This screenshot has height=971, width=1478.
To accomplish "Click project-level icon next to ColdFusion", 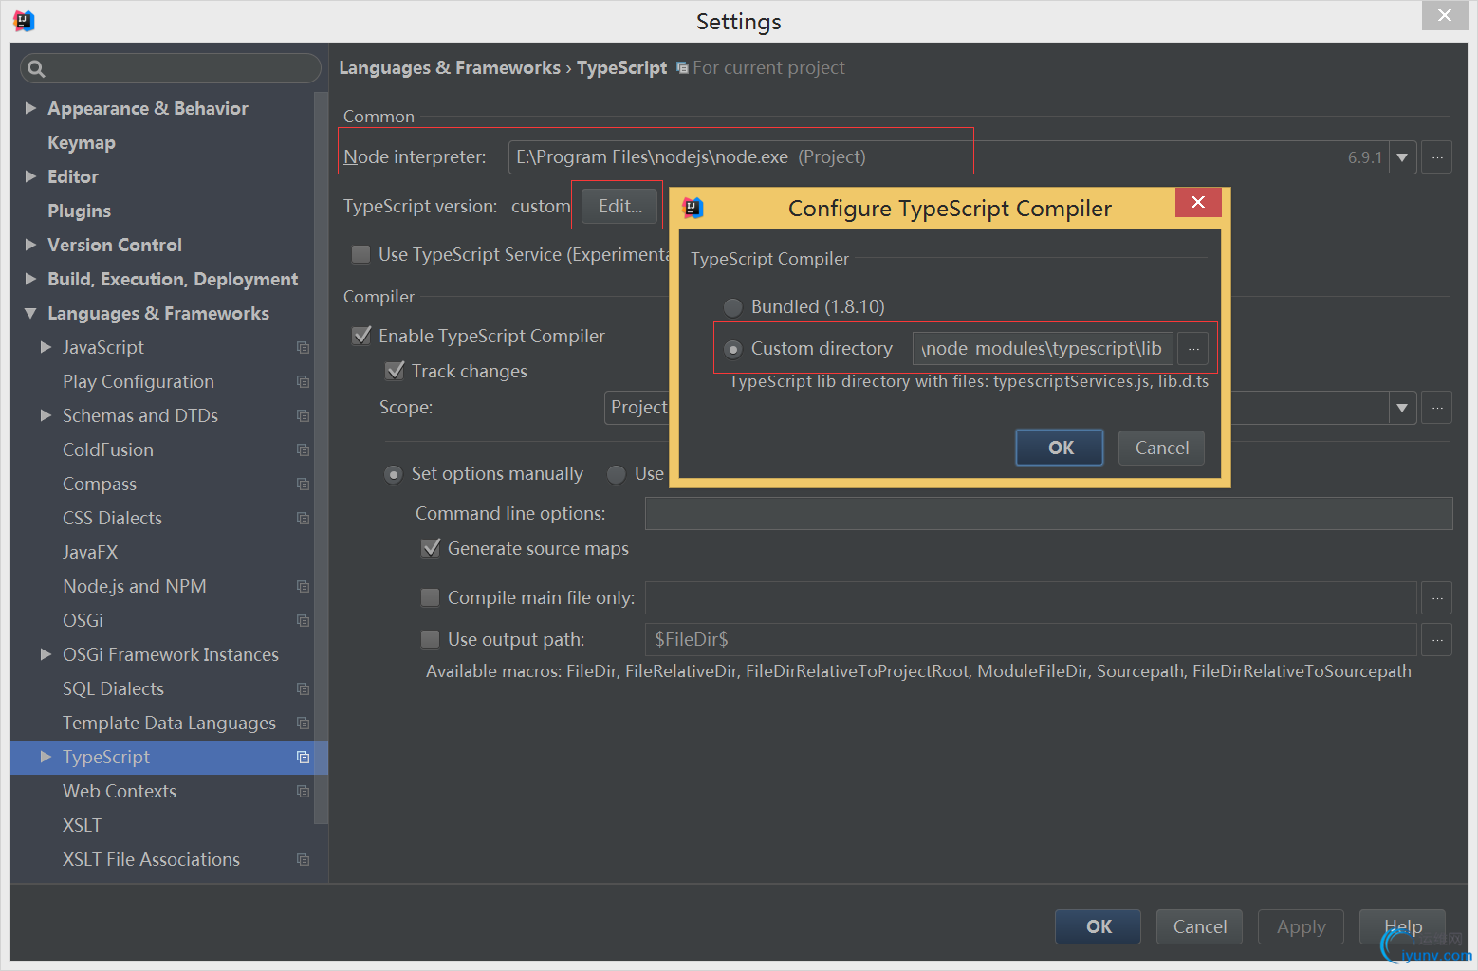I will point(303,450).
